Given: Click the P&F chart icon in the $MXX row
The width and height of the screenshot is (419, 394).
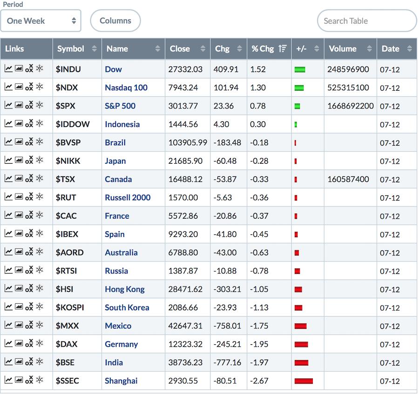Looking at the screenshot, I should tap(29, 326).
